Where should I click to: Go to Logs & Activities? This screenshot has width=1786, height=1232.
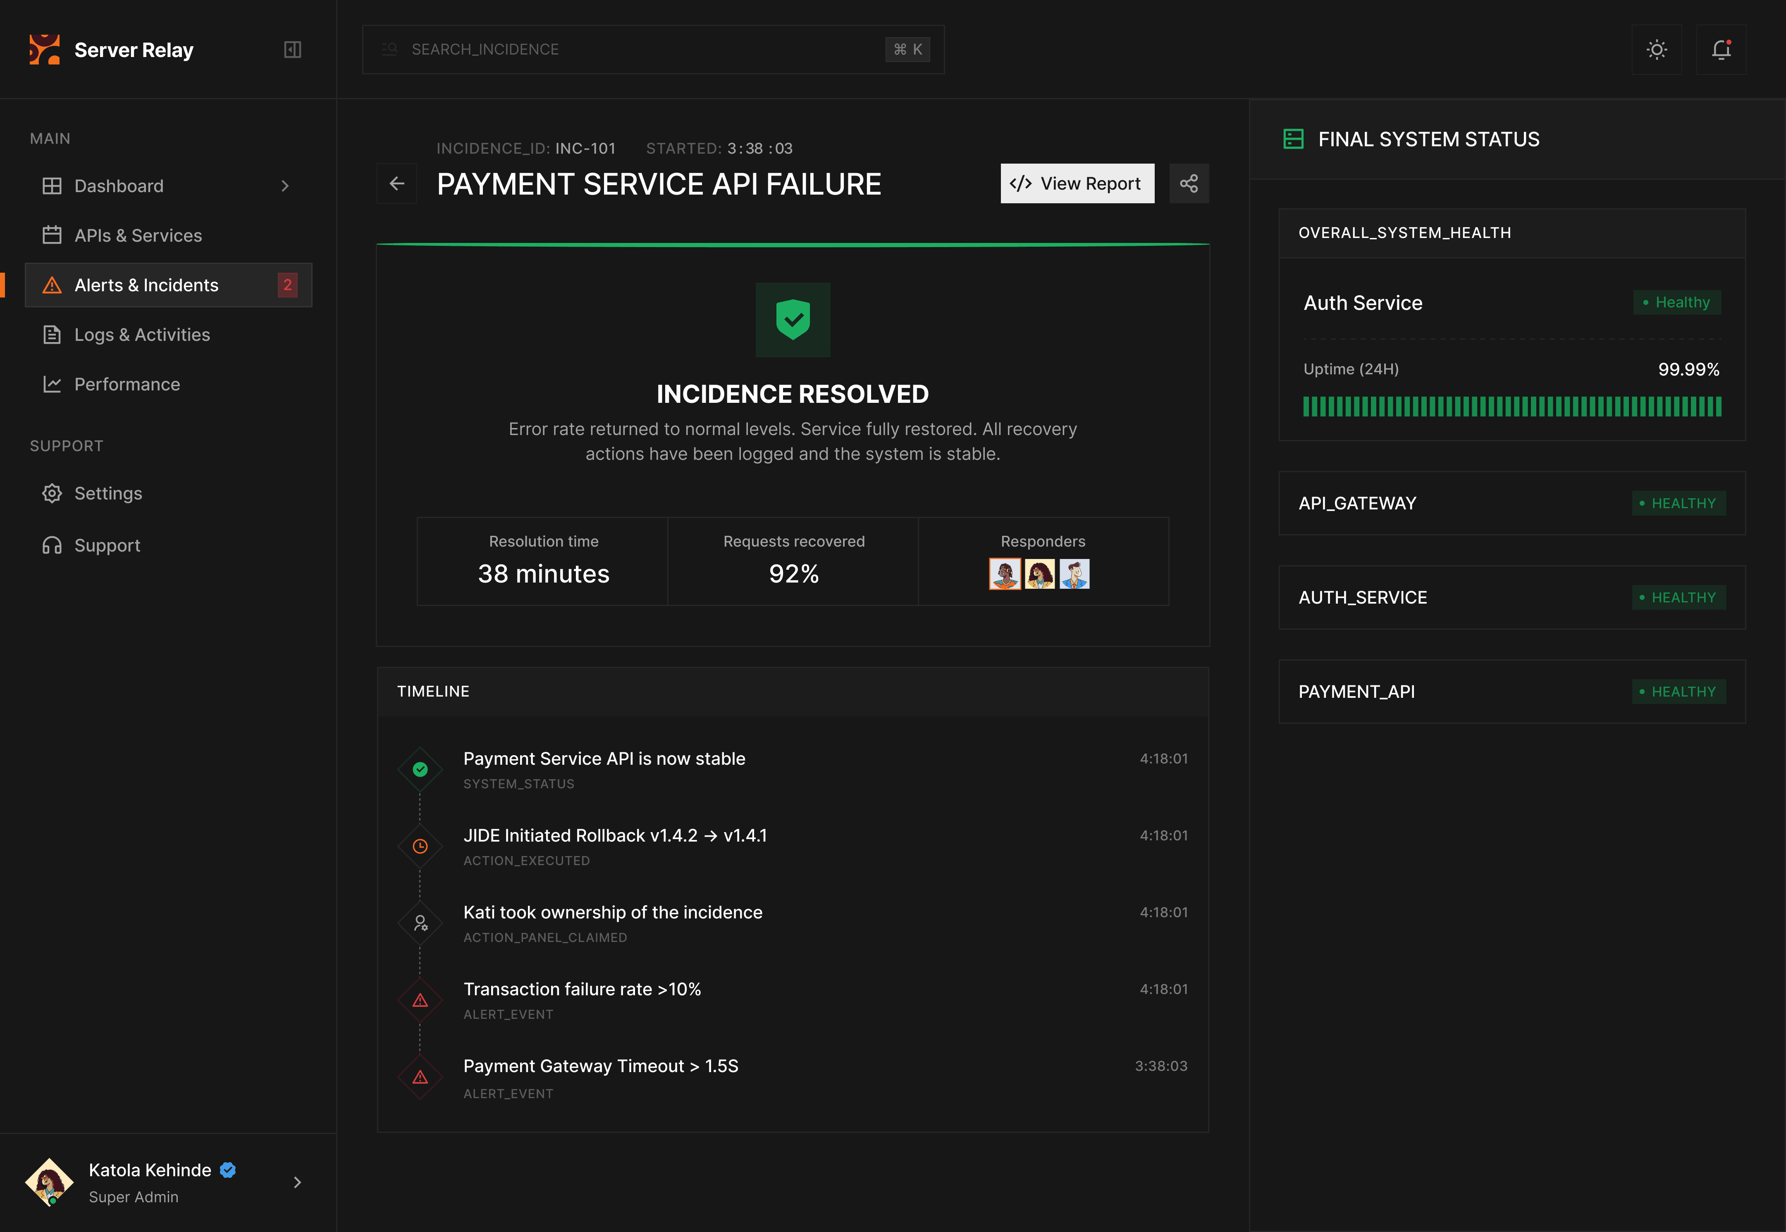142,335
